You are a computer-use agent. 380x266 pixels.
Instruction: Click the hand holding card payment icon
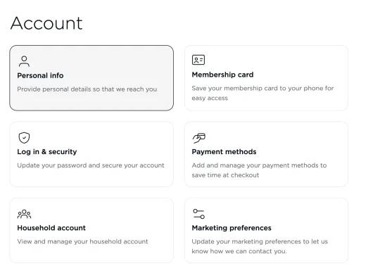tap(199, 138)
